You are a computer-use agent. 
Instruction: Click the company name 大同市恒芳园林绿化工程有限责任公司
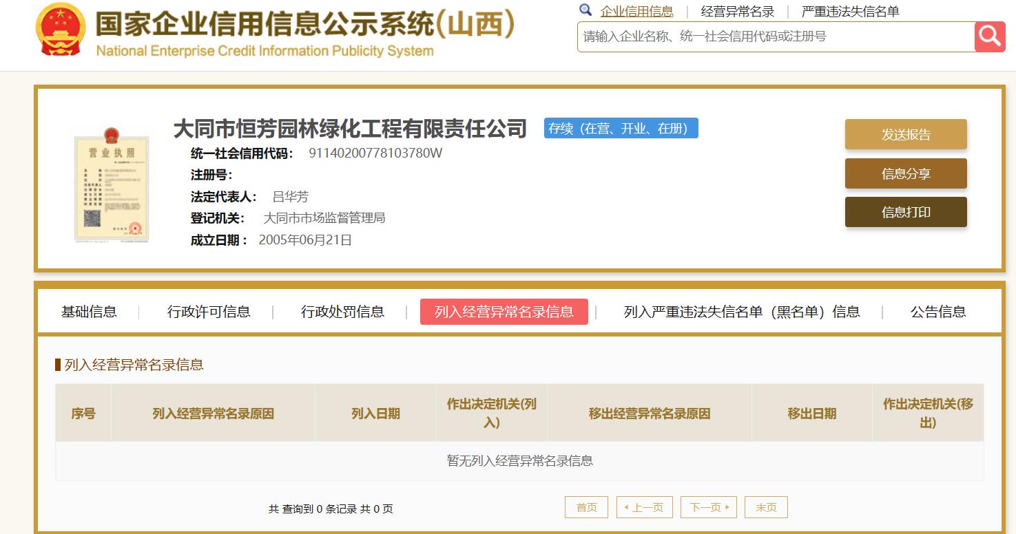[x=350, y=129]
